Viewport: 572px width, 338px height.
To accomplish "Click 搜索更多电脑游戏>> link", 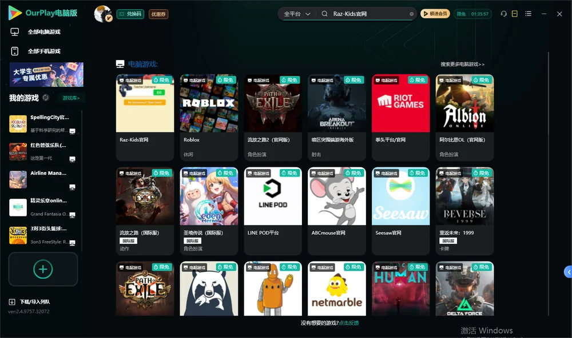I will click(x=462, y=64).
